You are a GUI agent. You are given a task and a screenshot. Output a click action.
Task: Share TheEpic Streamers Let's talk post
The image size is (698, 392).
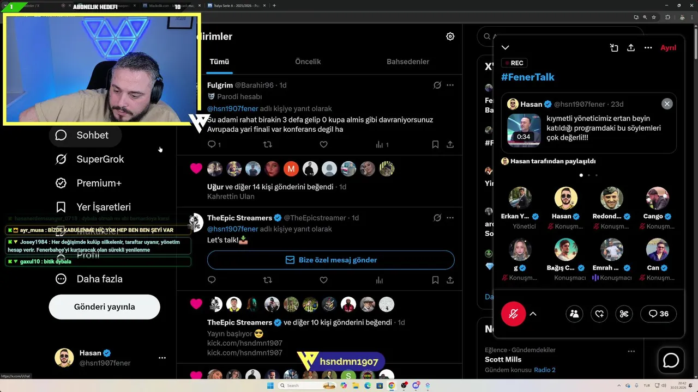(450, 280)
